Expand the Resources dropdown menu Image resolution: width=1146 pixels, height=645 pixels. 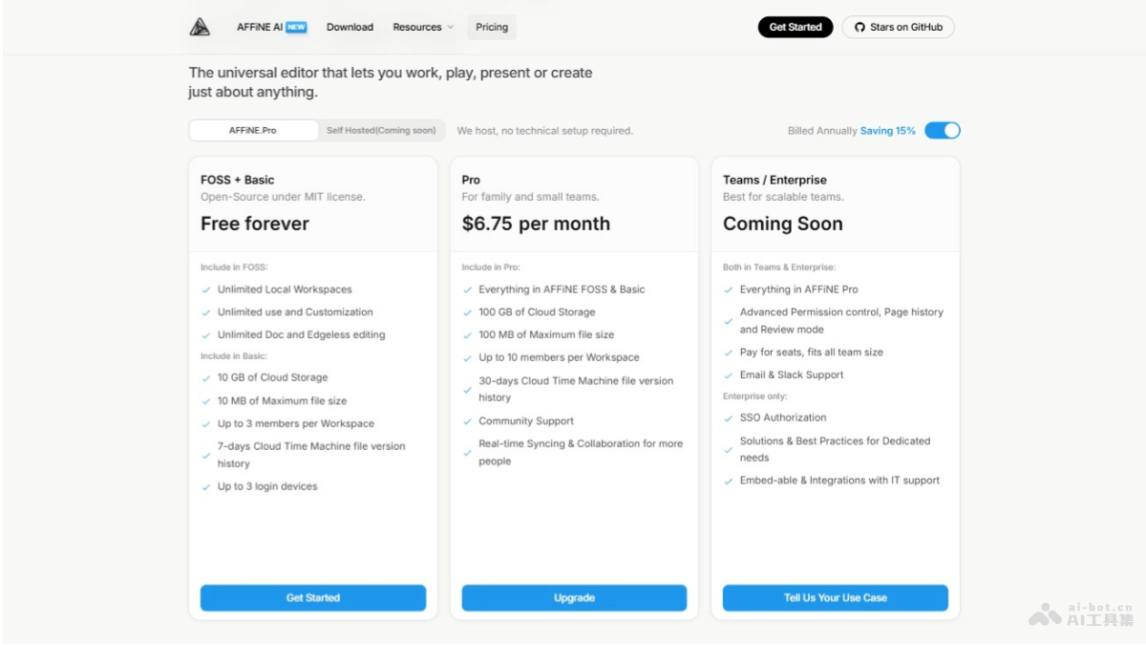point(423,28)
